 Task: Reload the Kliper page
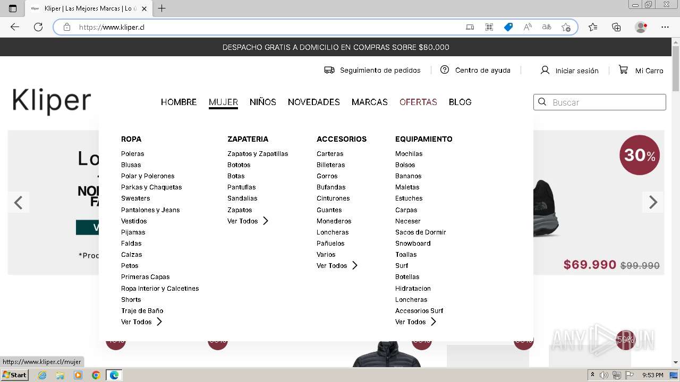point(38,27)
